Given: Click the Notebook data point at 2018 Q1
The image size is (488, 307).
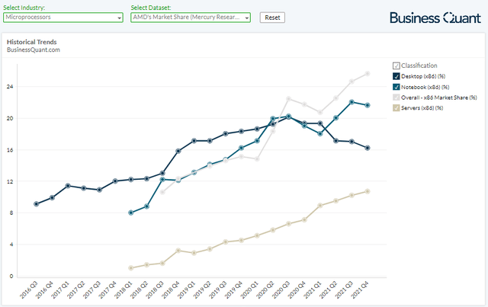Looking at the screenshot, I should [x=131, y=213].
